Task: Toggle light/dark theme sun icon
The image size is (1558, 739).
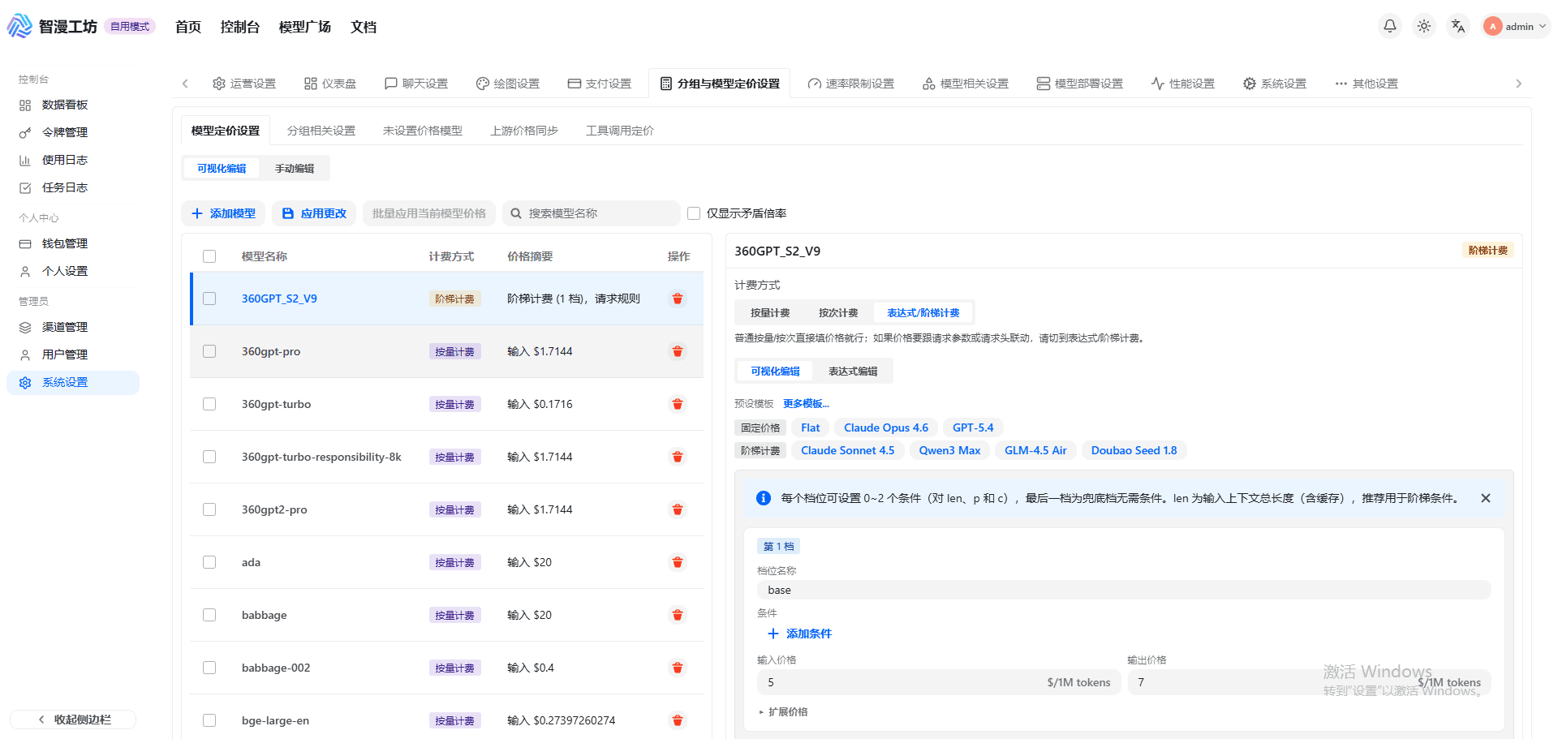Action: (x=1423, y=26)
